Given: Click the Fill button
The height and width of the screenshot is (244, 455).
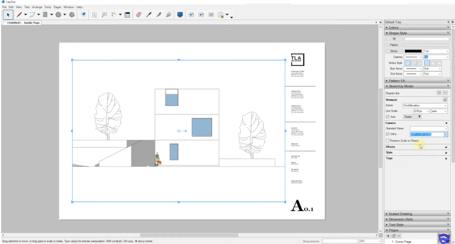Looking at the screenshot, I should coord(394,39).
